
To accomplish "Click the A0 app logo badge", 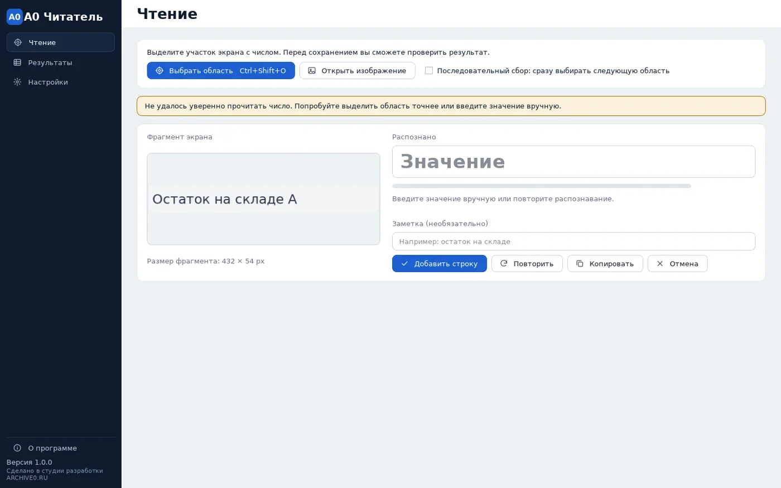I will tap(15, 17).
